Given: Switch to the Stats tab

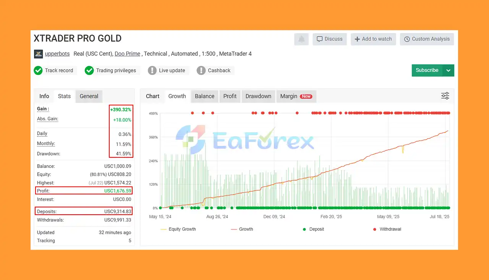Looking at the screenshot, I should pos(64,96).
